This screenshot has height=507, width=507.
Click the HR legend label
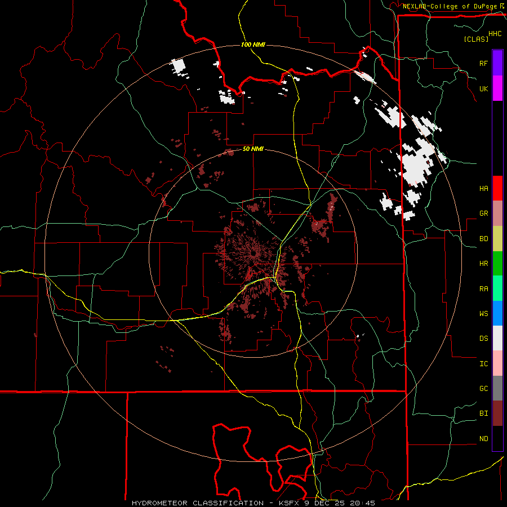(483, 264)
